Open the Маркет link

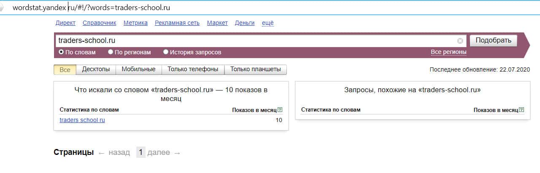[217, 23]
